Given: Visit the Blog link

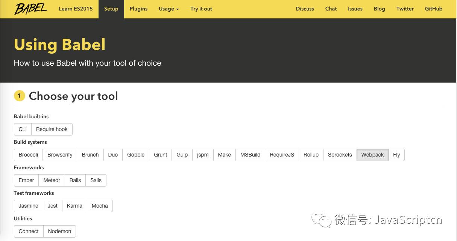Looking at the screenshot, I should (380, 9).
